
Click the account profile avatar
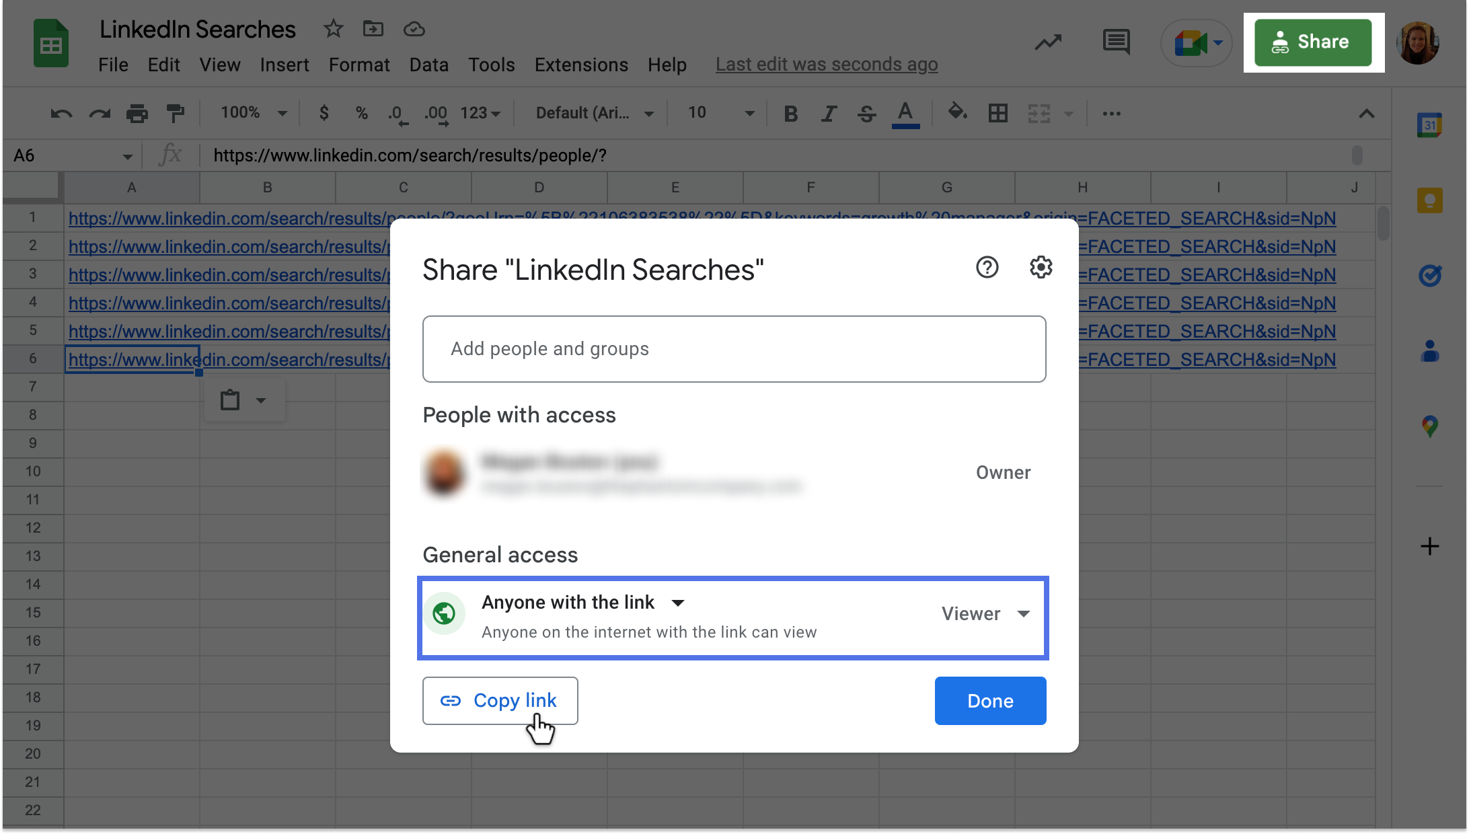[x=1418, y=43]
